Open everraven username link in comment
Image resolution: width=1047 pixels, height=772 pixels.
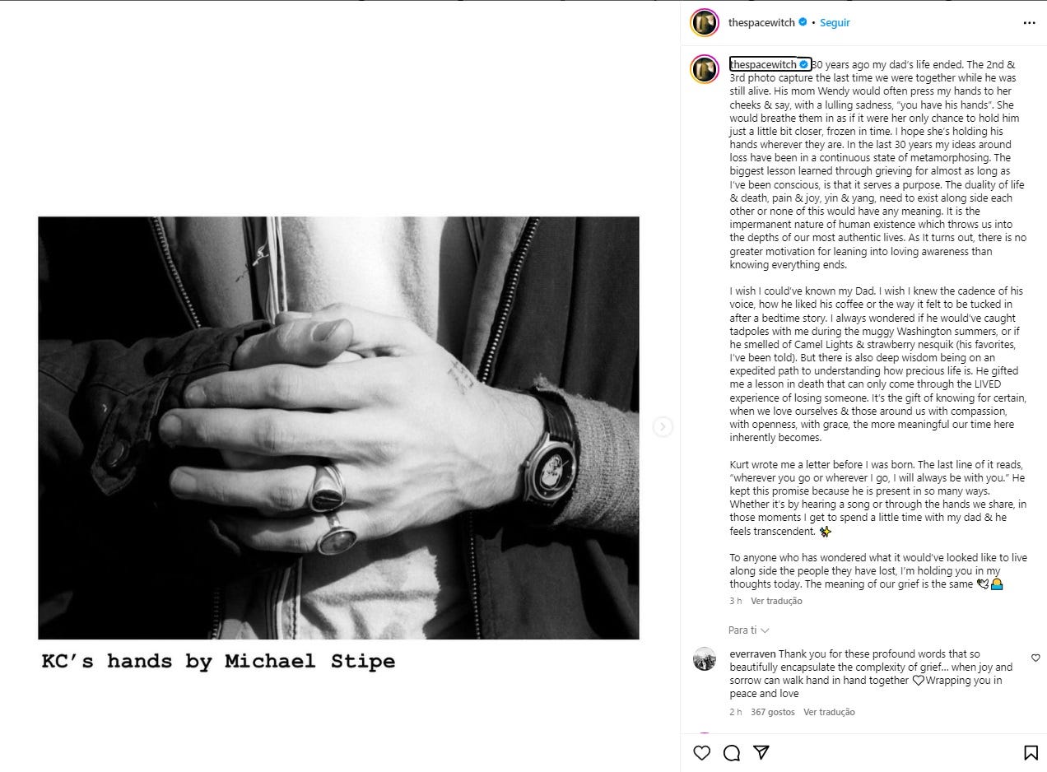[x=752, y=654]
